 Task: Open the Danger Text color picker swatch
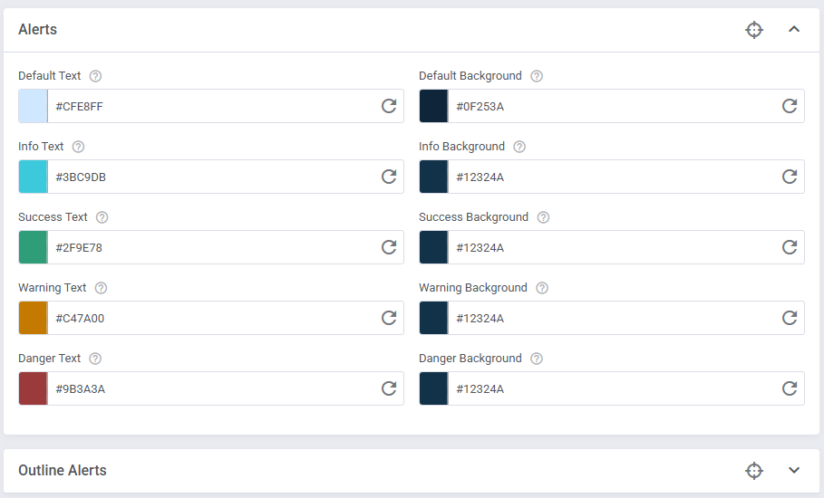33,388
